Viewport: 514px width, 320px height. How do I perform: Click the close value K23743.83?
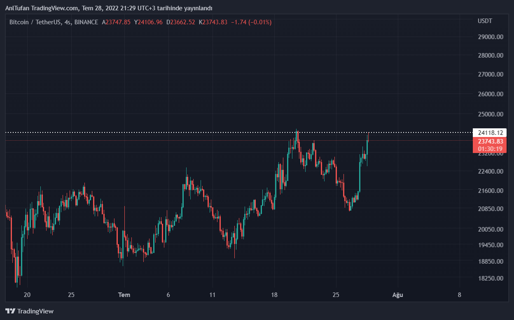[x=213, y=22]
